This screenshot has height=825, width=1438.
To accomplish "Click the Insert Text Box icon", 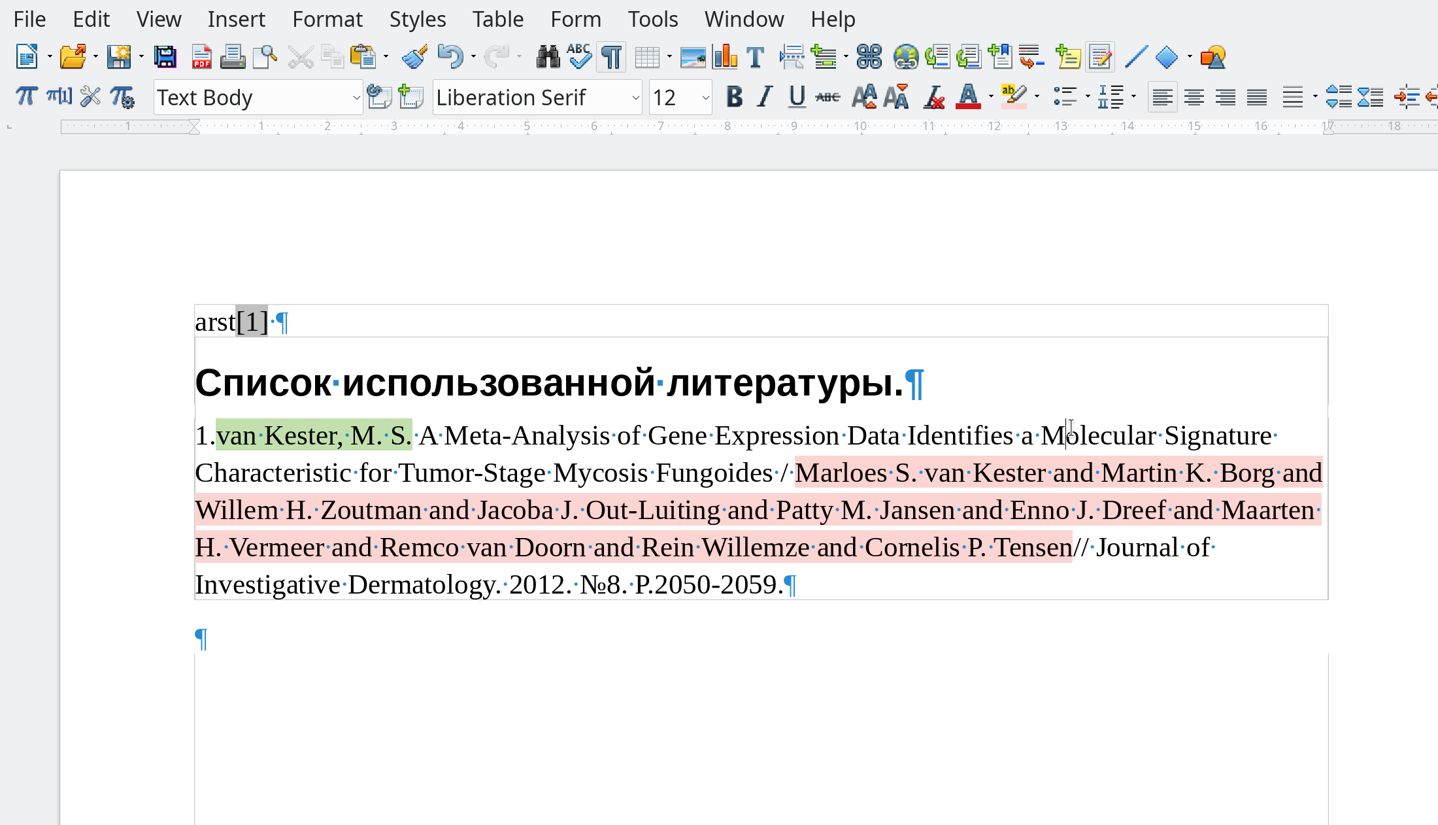I will click(x=755, y=58).
